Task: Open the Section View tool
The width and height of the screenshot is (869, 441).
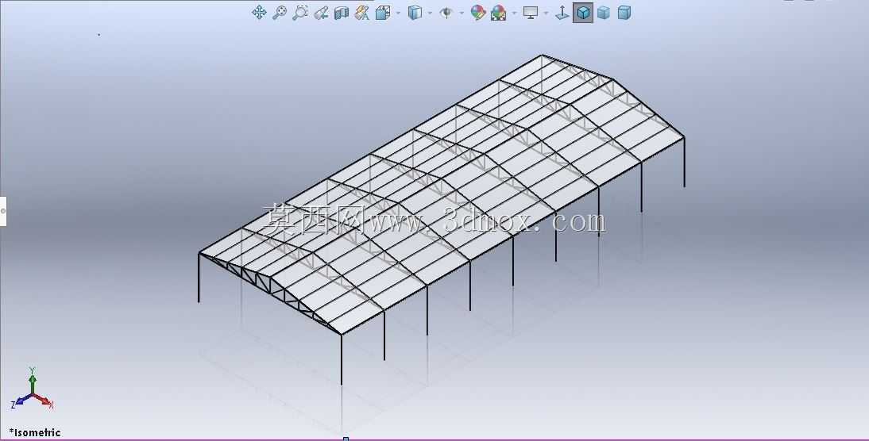Action: tap(342, 12)
